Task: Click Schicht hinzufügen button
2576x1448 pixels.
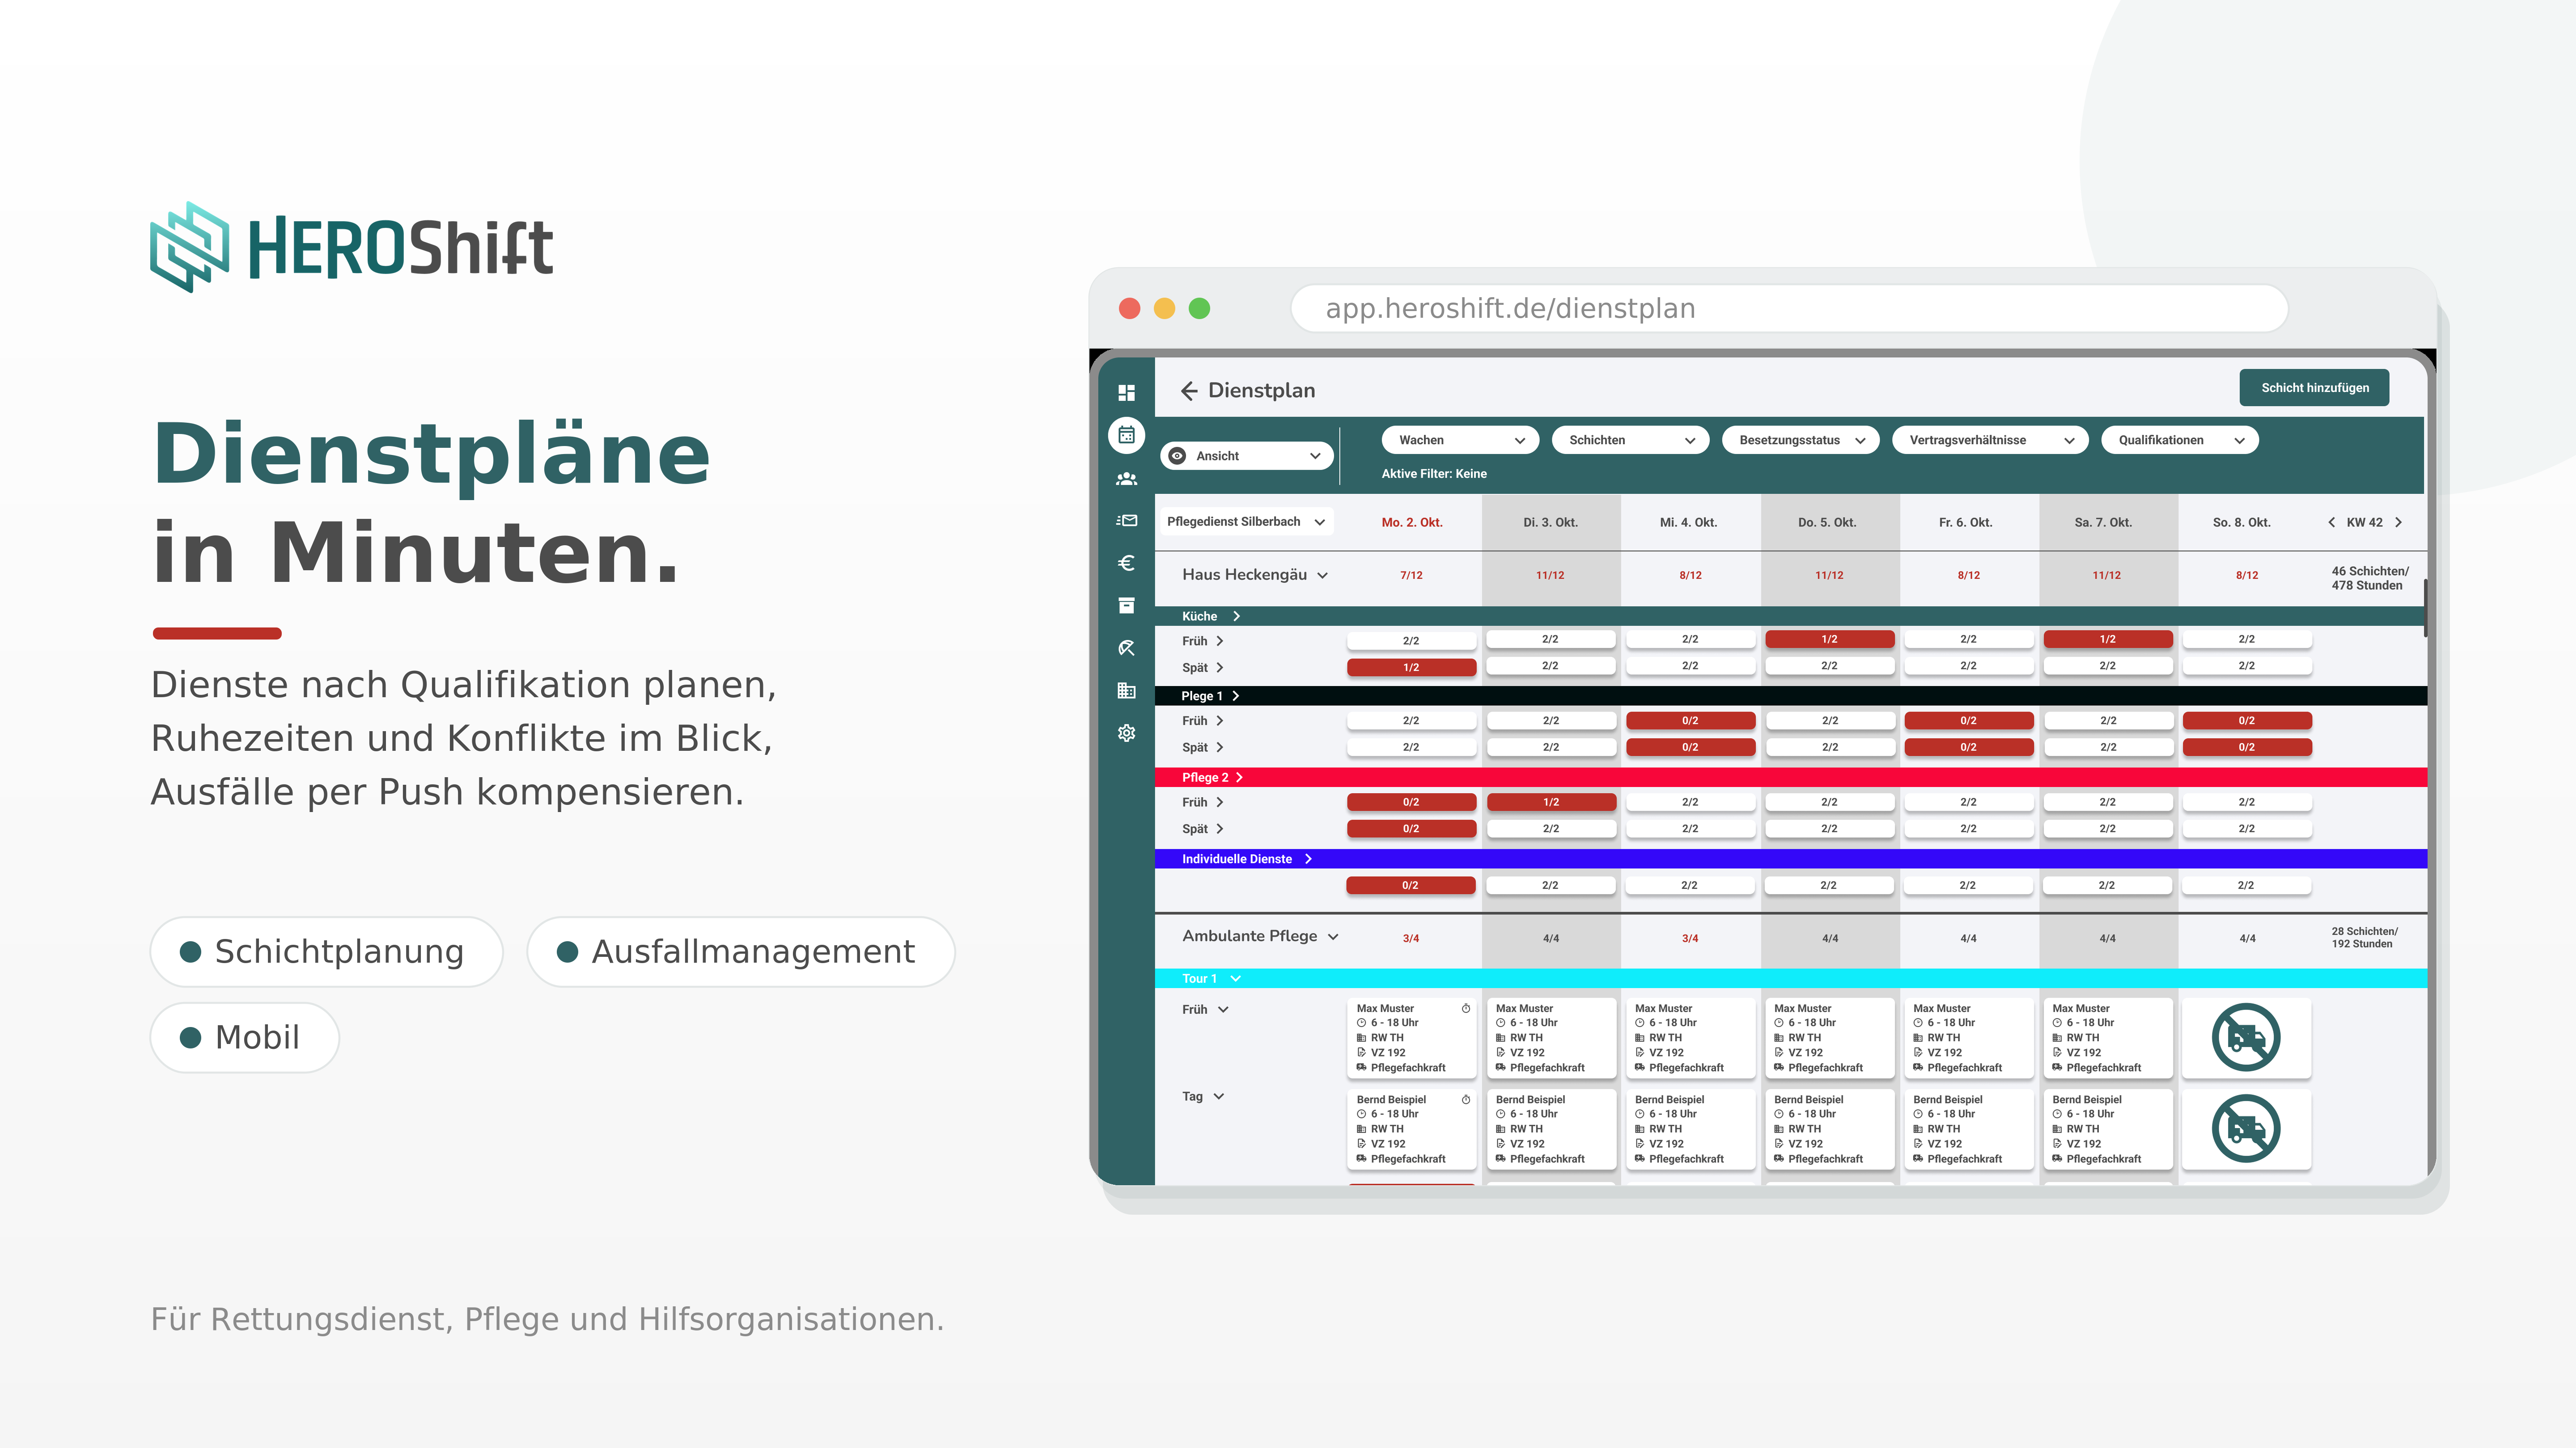Action: click(2314, 388)
